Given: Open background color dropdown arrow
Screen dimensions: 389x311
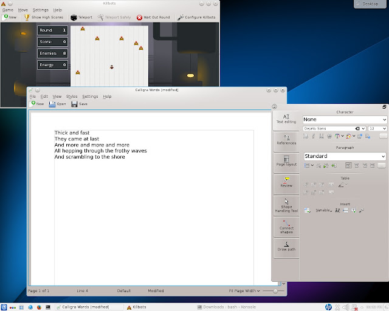Looking at the screenshot, I should click(354, 136).
